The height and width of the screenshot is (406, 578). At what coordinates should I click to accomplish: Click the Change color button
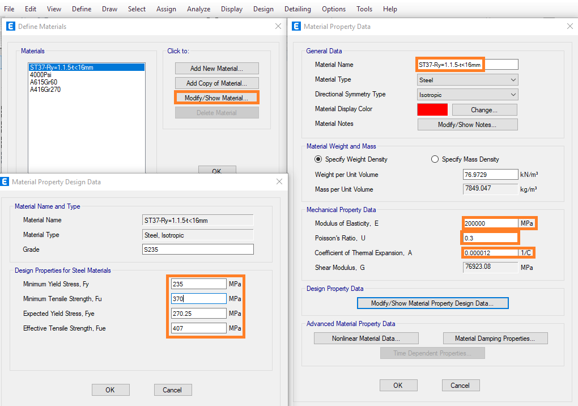tap(484, 110)
